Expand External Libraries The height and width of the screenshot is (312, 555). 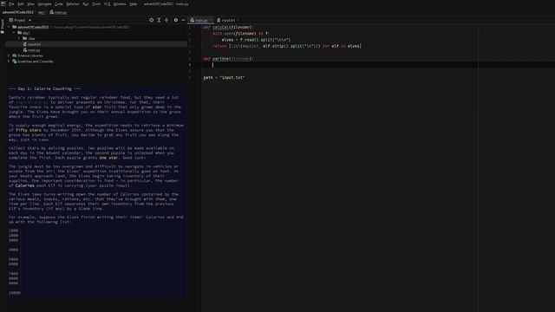coord(9,55)
